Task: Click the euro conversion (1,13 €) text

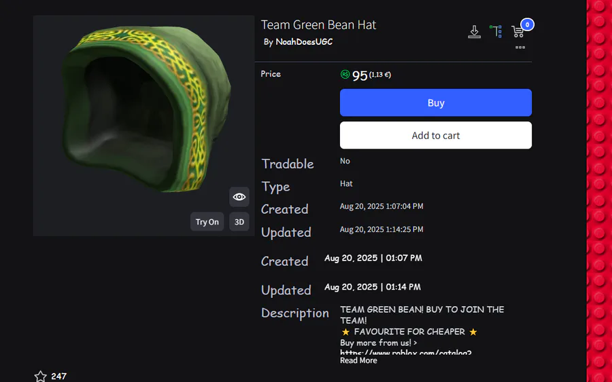Action: (379, 75)
